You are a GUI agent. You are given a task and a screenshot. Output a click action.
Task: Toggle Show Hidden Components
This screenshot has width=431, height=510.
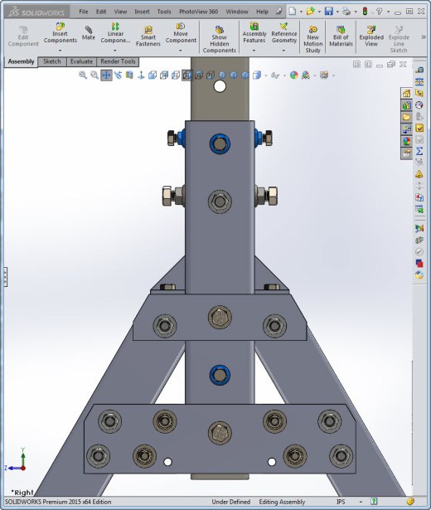point(219,39)
